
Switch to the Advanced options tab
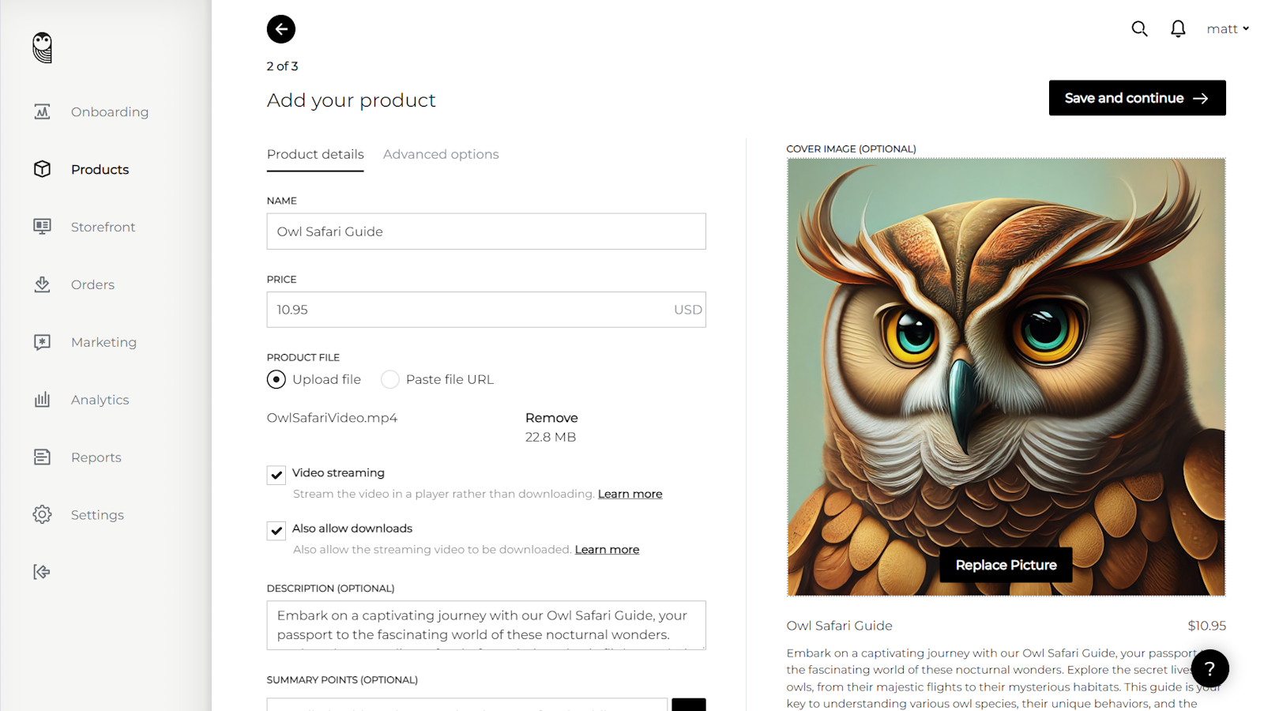(440, 154)
